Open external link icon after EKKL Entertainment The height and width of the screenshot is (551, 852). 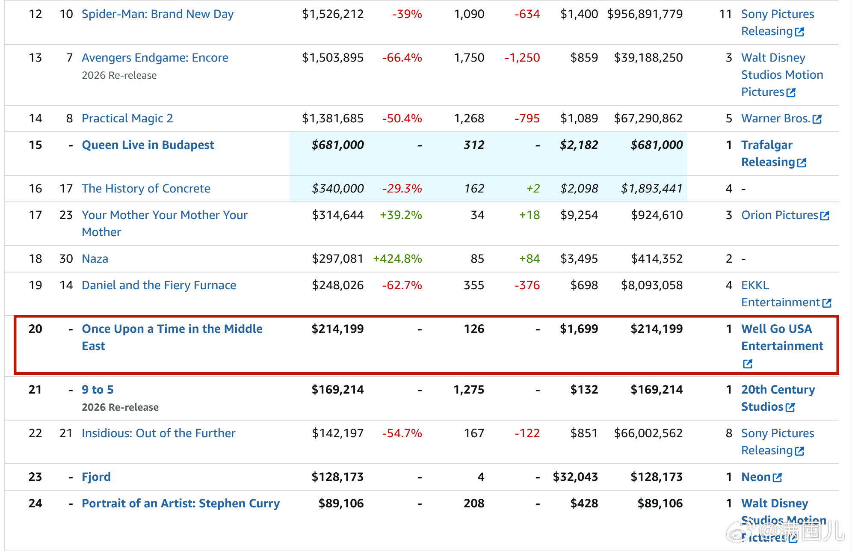point(827,303)
